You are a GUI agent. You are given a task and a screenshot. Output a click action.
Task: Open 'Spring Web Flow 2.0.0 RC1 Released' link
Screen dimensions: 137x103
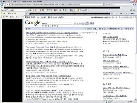[116, 88]
